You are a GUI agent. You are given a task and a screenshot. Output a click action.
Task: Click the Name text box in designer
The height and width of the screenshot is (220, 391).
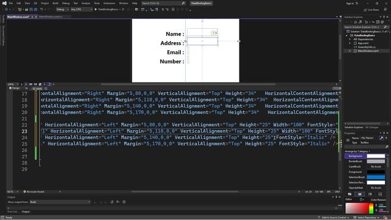pyautogui.click(x=202, y=32)
